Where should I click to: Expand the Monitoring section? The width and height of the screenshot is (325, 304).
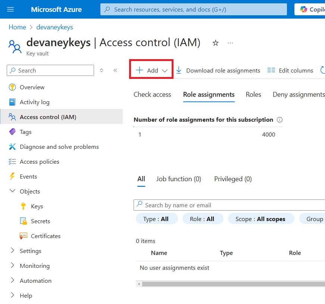(12, 265)
